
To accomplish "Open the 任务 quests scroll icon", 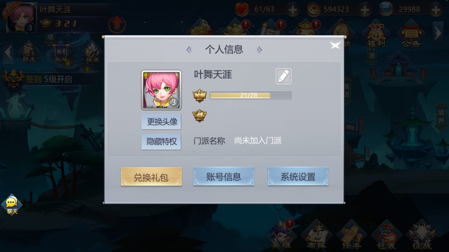I will point(351,234).
